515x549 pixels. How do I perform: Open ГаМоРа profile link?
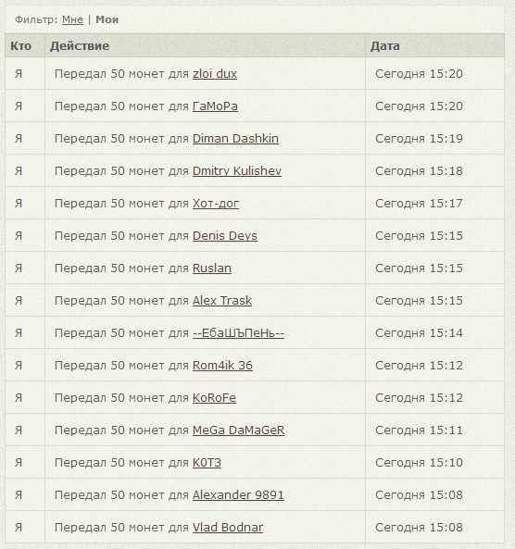[215, 106]
